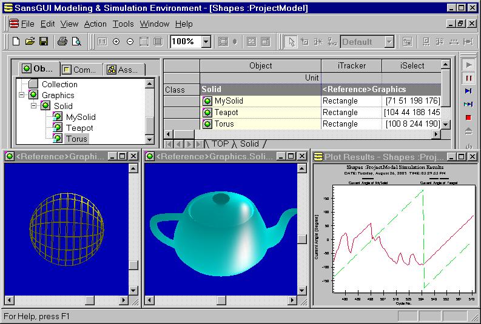Click the first zoom toolbar icon

102,42
